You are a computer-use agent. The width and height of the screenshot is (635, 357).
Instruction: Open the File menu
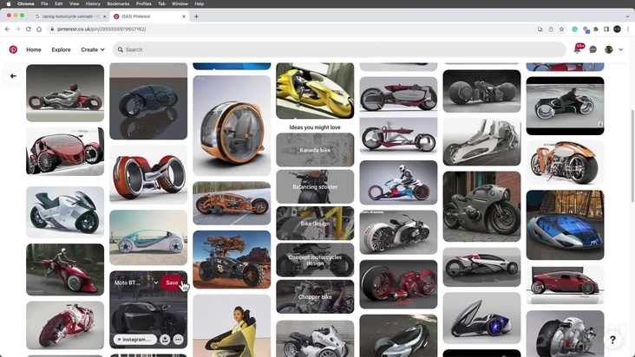(x=44, y=3)
